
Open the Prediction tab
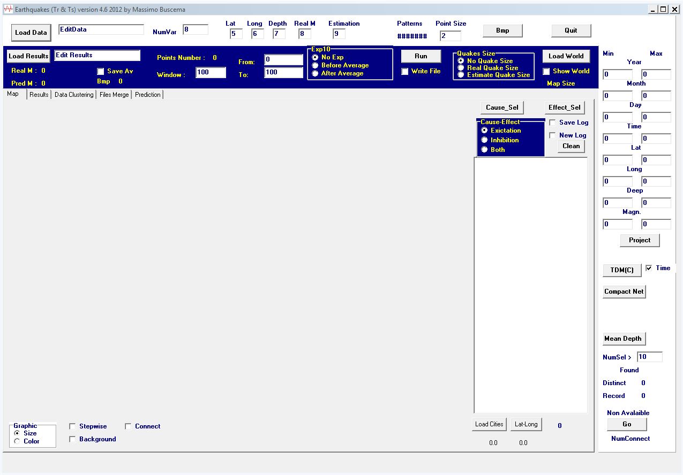(x=148, y=95)
